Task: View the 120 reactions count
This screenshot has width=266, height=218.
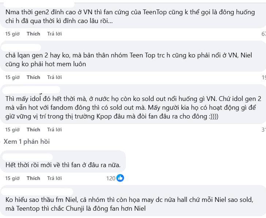Action: [x=110, y=178]
